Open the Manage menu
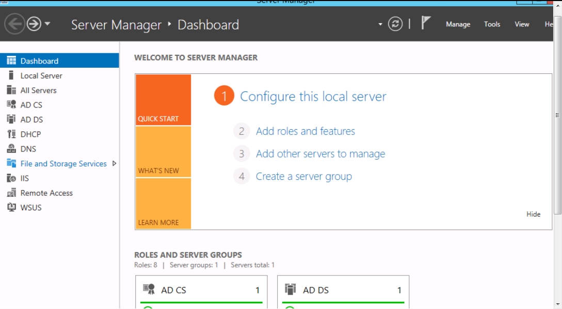The image size is (562, 309). pyautogui.click(x=458, y=24)
